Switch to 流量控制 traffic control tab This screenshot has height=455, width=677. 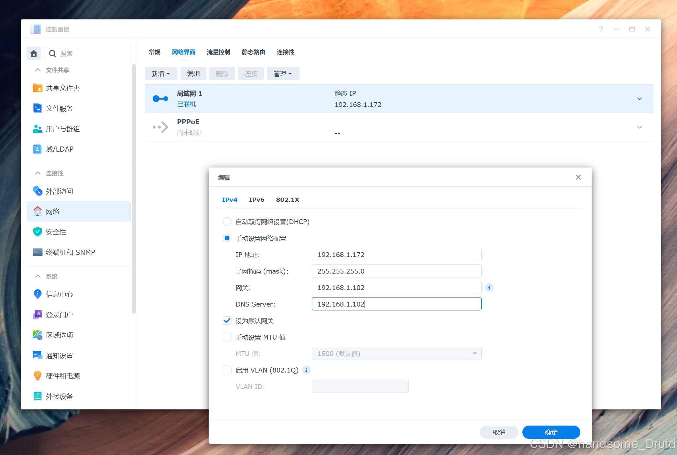(x=218, y=52)
